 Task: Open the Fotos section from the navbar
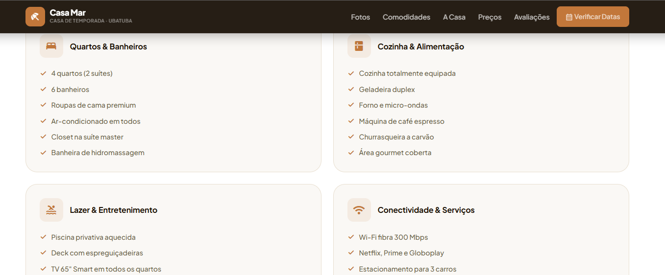(361, 17)
